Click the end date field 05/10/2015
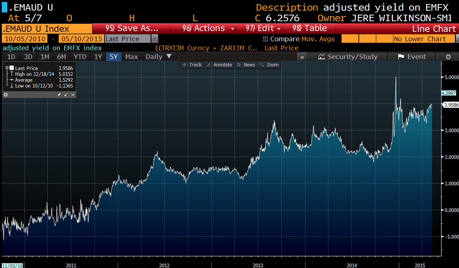 click(x=81, y=39)
